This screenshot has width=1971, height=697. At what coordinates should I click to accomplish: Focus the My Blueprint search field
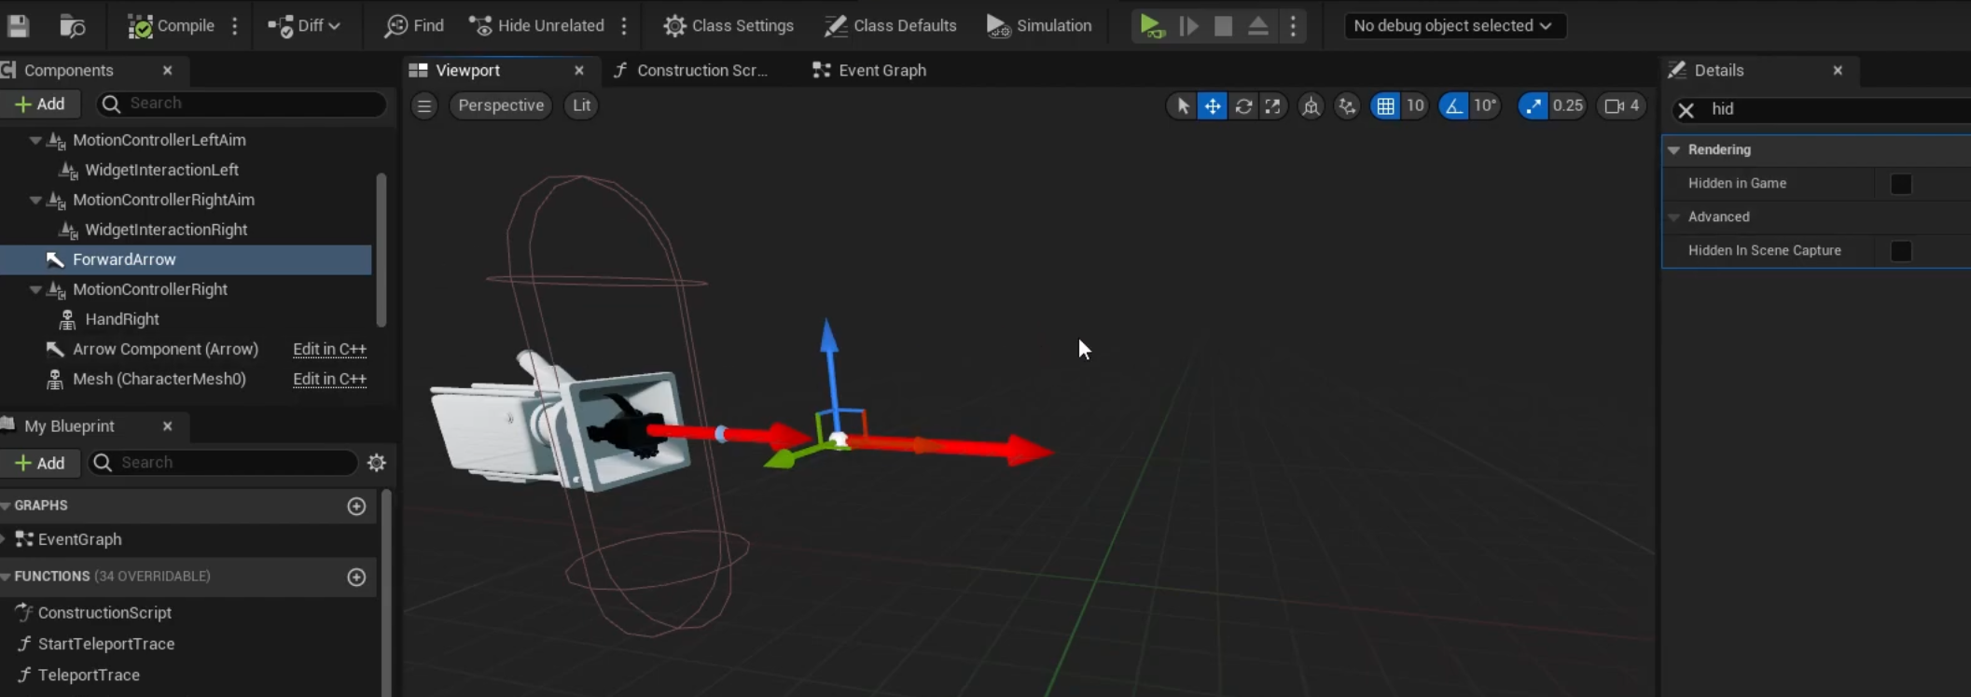tap(223, 463)
